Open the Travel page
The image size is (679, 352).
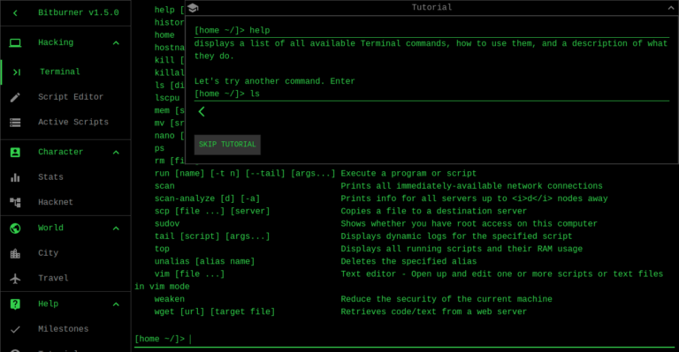click(65, 278)
